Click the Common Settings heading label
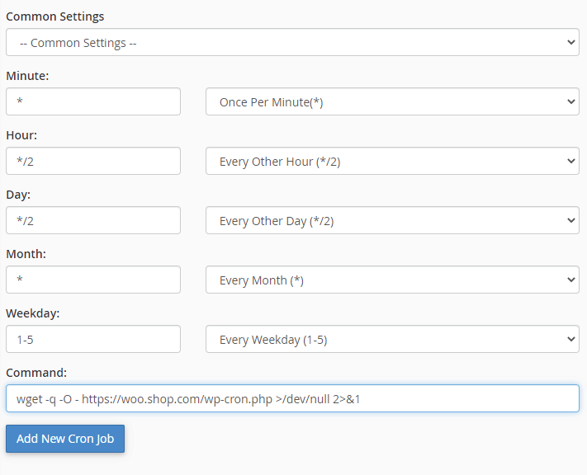Screen dimensions: 587x475 [x=55, y=16]
